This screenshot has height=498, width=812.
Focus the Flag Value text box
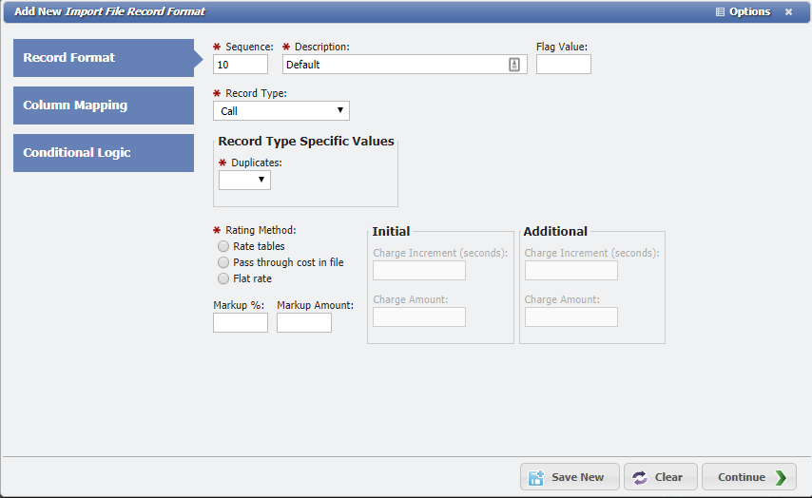pos(563,65)
